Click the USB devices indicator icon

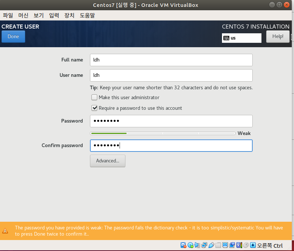click(x=211, y=245)
